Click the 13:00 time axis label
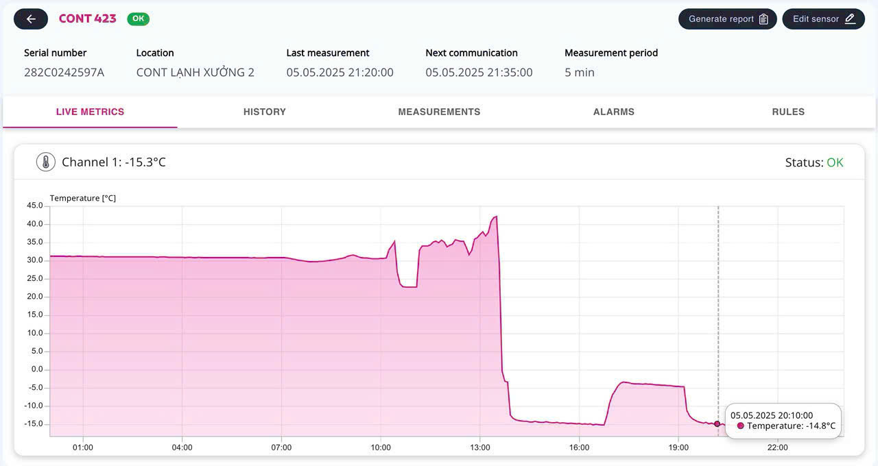The height and width of the screenshot is (466, 878). click(480, 447)
